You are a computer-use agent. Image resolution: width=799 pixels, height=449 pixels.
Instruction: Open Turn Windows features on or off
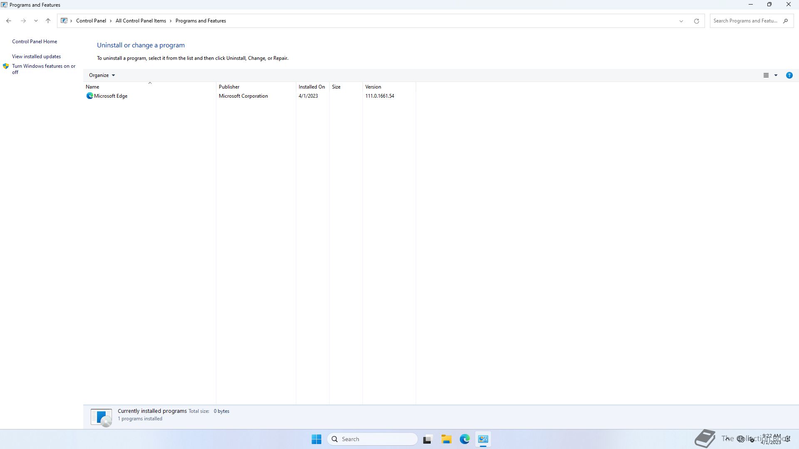pyautogui.click(x=44, y=69)
